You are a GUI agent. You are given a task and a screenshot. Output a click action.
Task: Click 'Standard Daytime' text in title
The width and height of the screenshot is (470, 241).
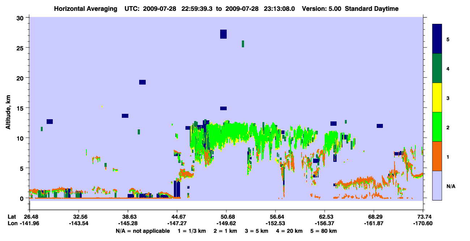click(372, 9)
